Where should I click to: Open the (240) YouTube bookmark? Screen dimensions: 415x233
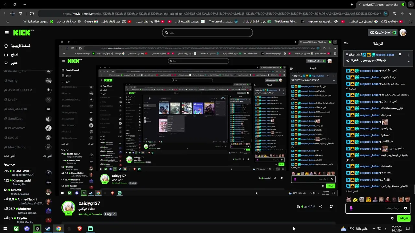coord(392,22)
